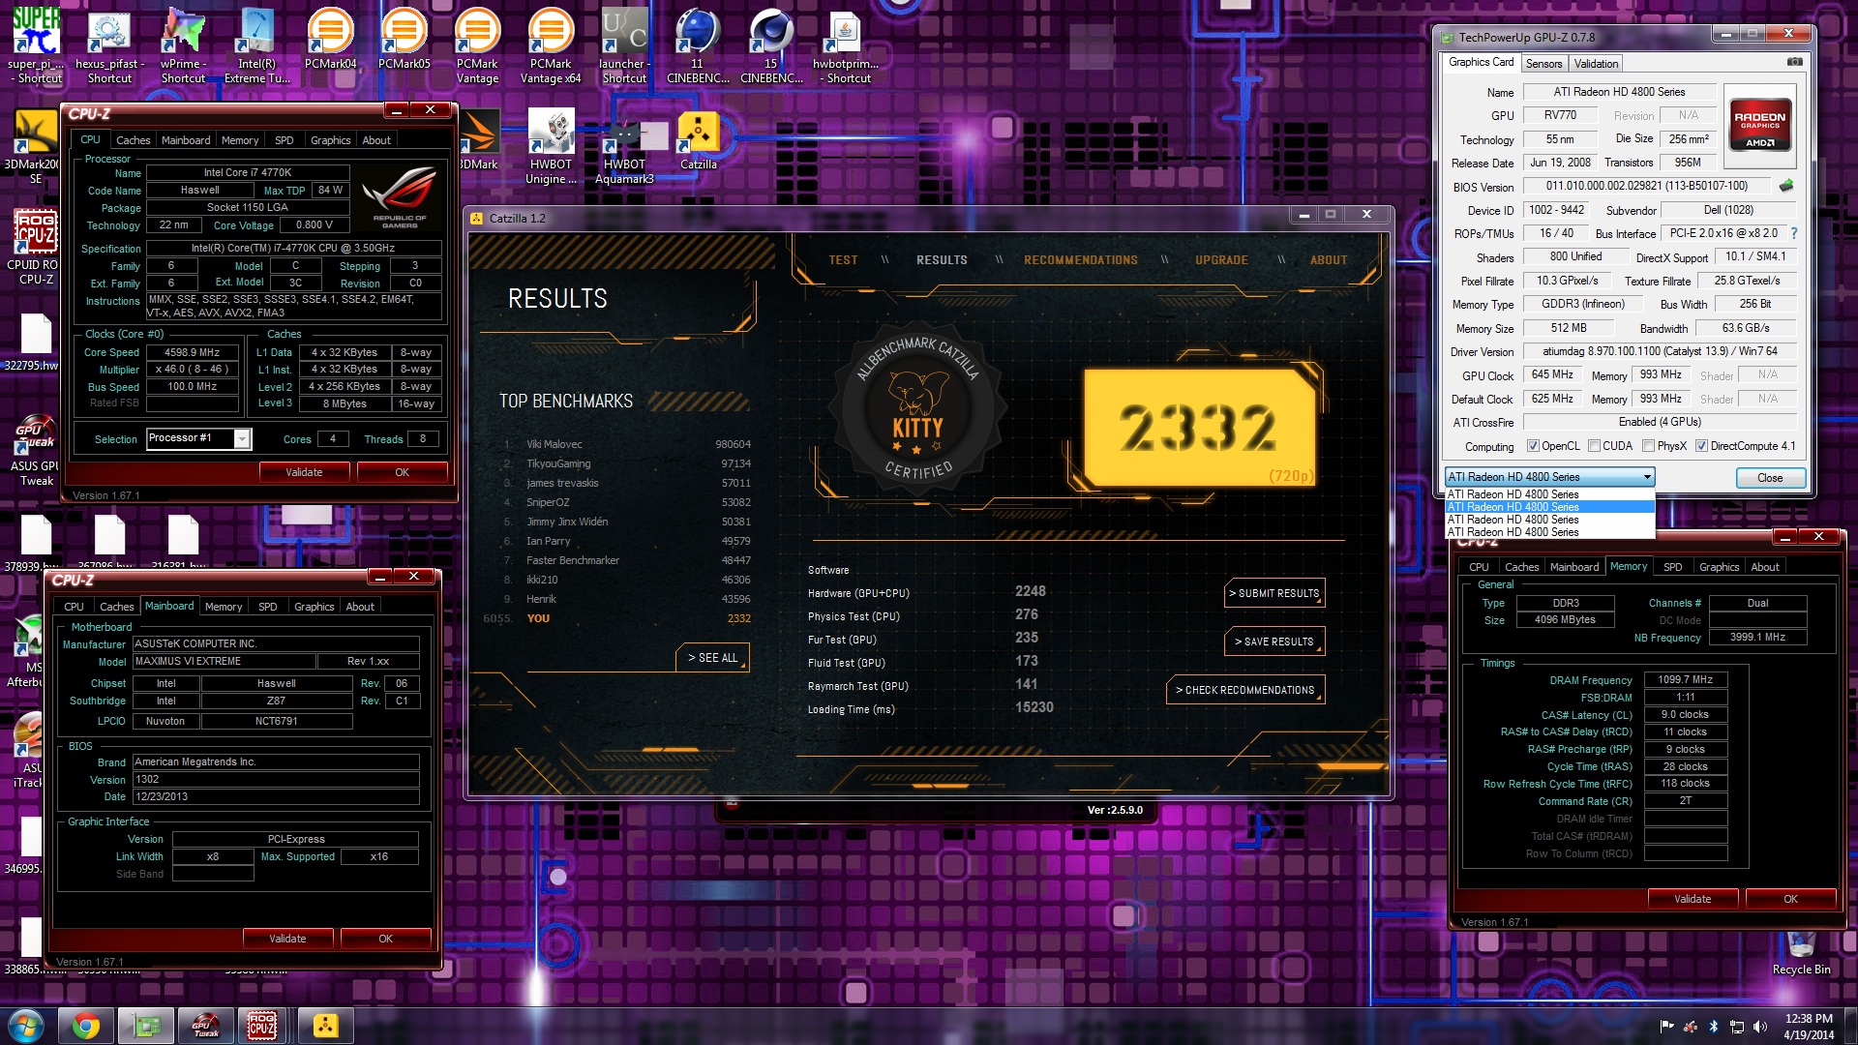Click the Close button in GPU-Z
Screen dimensions: 1858x1045
coord(1769,478)
